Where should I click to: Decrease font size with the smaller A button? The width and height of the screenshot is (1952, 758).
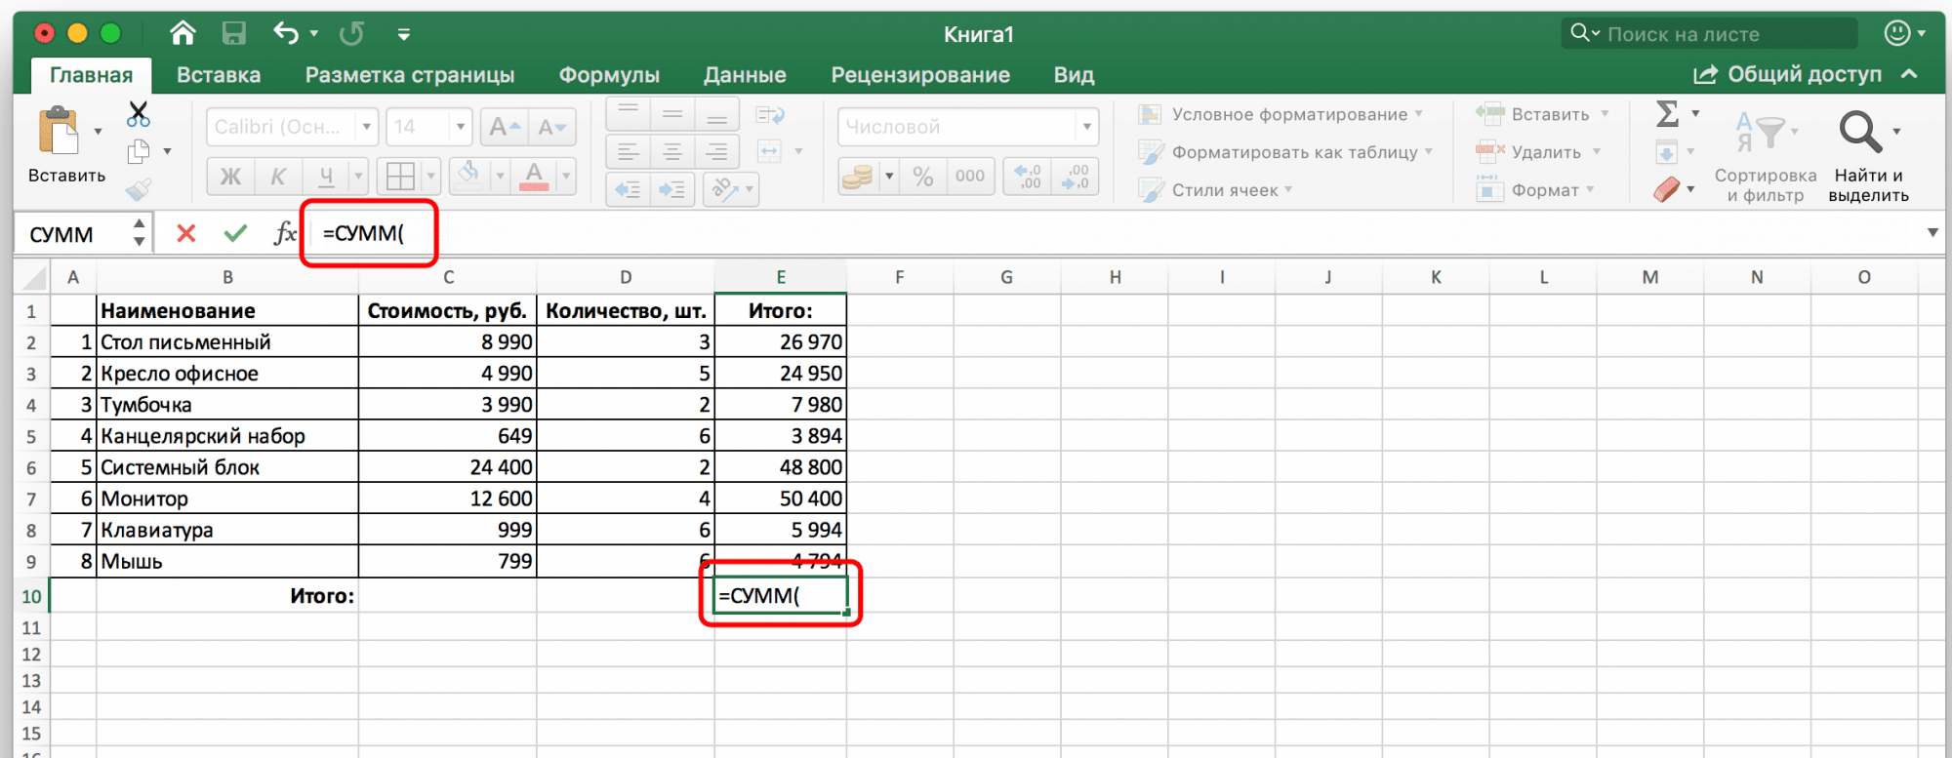point(551,127)
